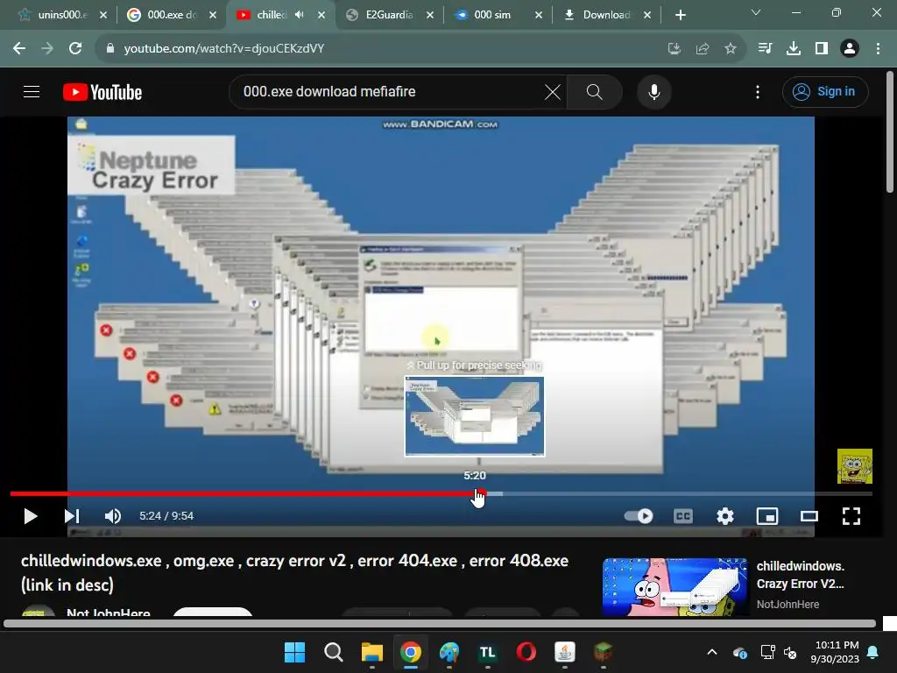Open Chrome downloads icon
Viewport: 897px width, 673px height.
(794, 49)
